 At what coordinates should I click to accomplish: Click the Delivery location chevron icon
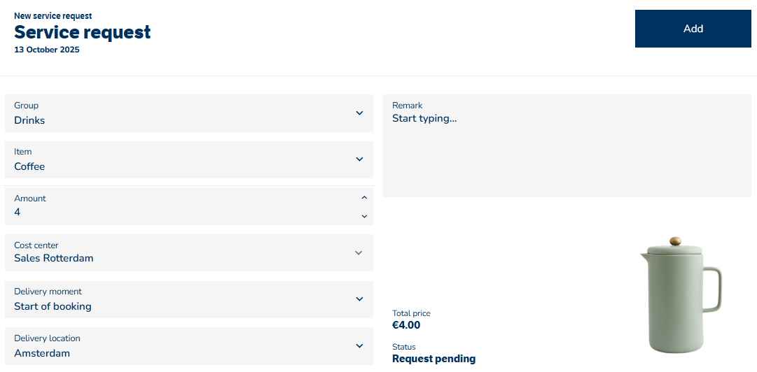coord(359,345)
